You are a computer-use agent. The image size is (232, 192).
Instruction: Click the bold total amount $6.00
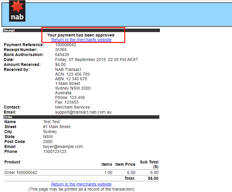153,178
